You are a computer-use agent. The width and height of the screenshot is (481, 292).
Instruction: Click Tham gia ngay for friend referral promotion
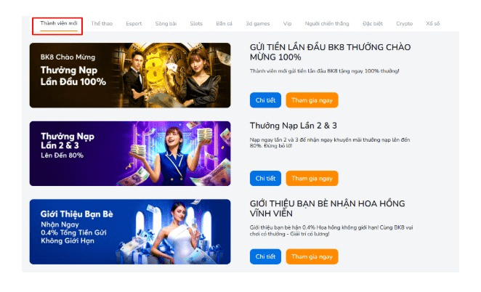[x=312, y=256]
